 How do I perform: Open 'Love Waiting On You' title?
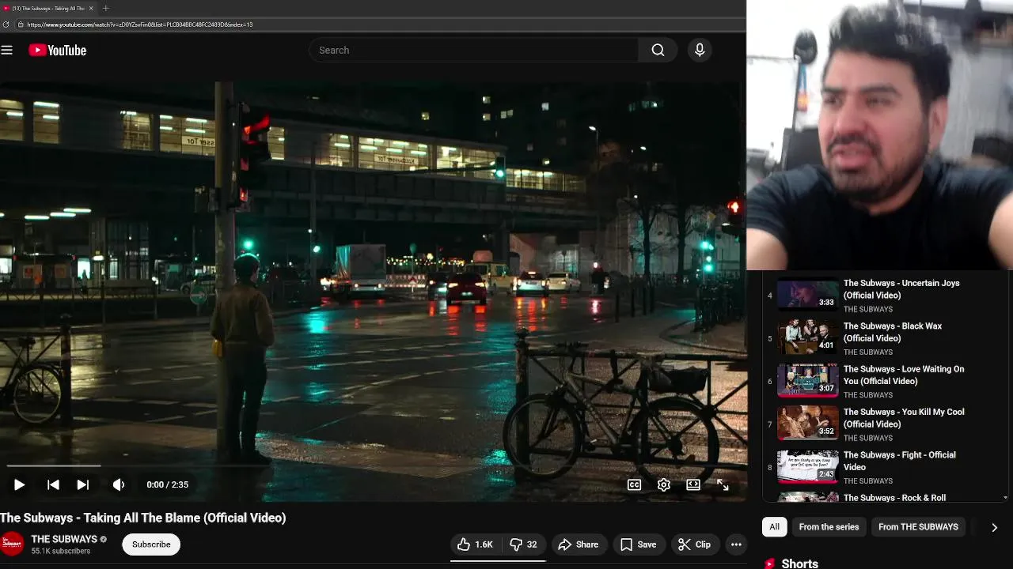coord(904,375)
